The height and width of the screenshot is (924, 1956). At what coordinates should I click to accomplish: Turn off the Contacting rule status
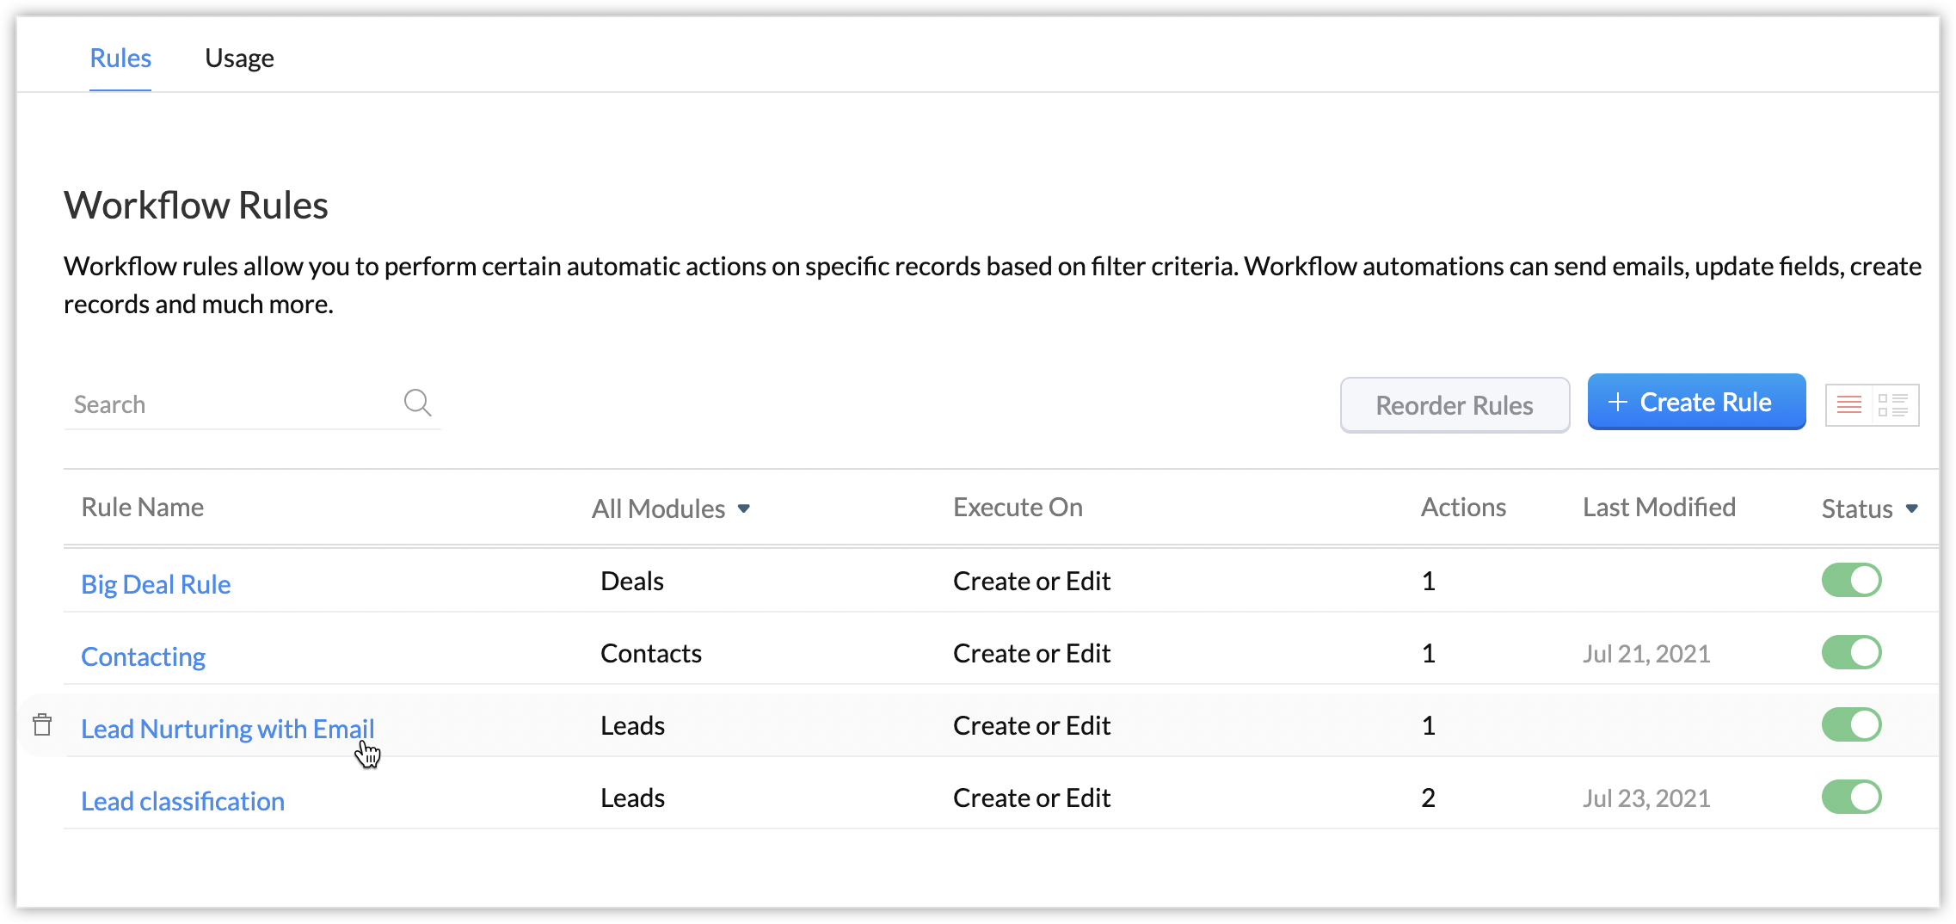pos(1851,653)
